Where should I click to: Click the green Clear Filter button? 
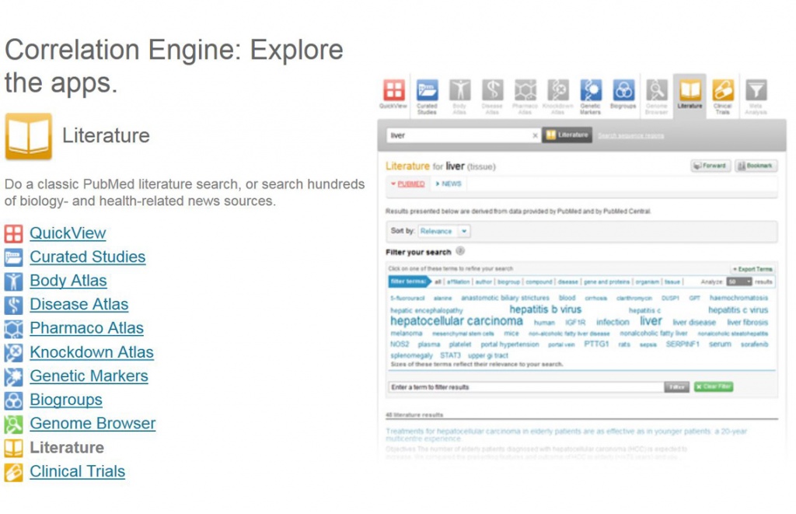pos(714,387)
